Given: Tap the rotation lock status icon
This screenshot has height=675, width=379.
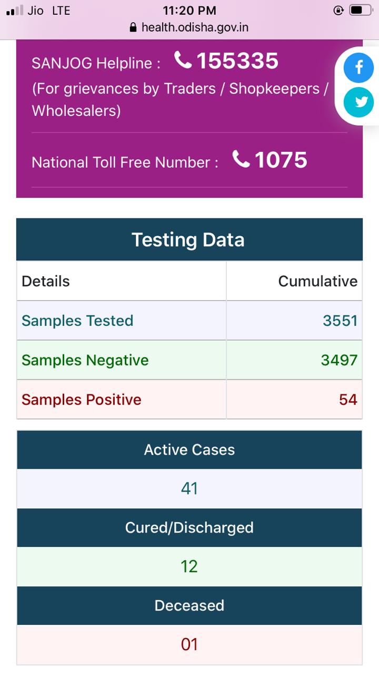Looking at the screenshot, I should (x=339, y=10).
